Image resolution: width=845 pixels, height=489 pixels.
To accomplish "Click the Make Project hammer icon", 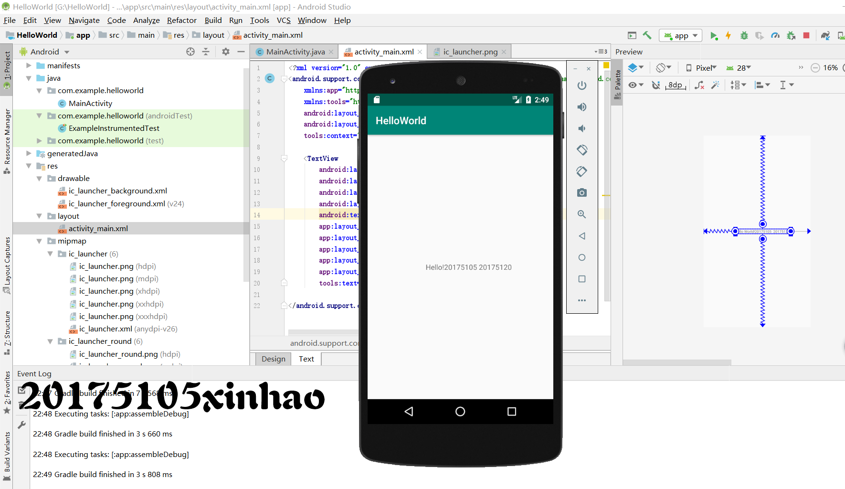I will click(x=647, y=35).
